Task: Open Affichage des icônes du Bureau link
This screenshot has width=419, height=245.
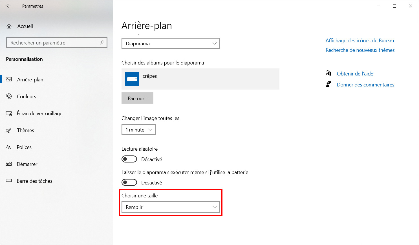Action: coord(360,41)
